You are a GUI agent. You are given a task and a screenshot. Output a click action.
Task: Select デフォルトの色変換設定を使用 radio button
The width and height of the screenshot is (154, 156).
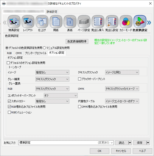pyautogui.click(x=7, y=48)
